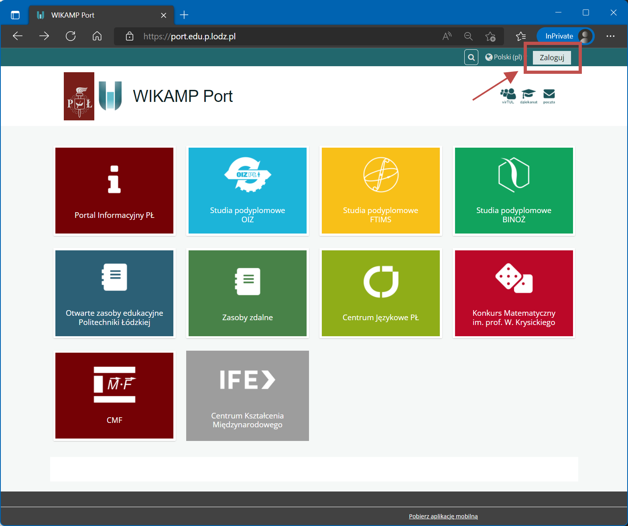628x526 pixels.
Task: Select the Centrum Językowe PŁ tile
Action: point(380,293)
